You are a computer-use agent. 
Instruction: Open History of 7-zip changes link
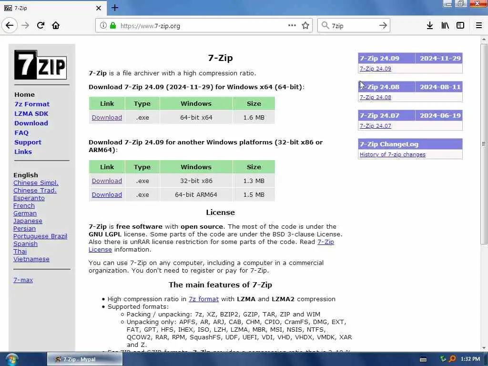coord(393,155)
